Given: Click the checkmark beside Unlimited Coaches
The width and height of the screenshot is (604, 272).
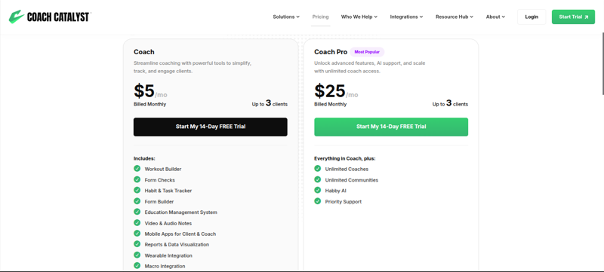Looking at the screenshot, I should [317, 168].
